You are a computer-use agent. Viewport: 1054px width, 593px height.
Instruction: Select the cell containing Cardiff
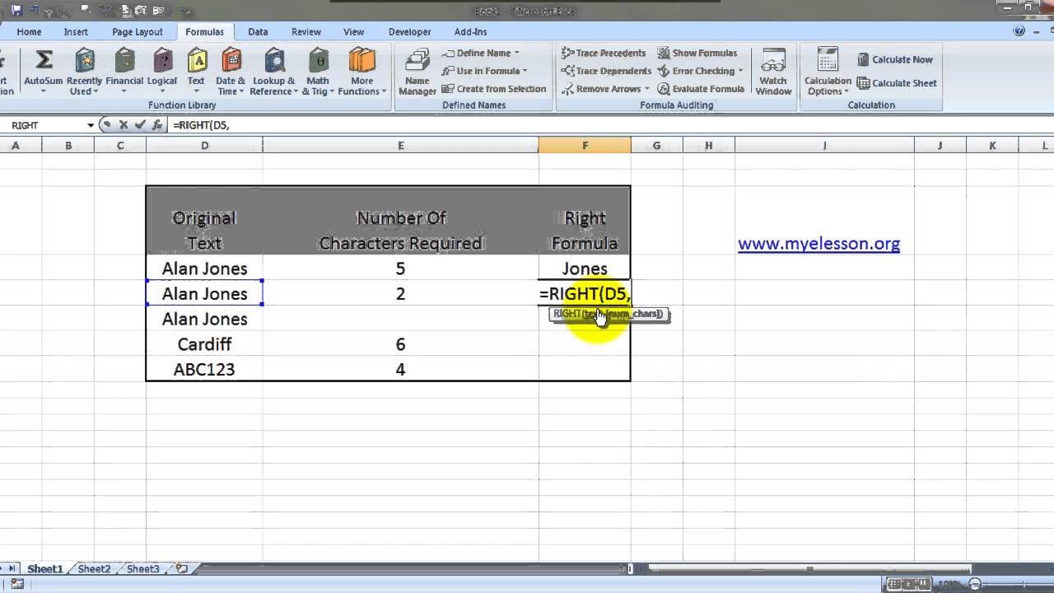coord(204,344)
